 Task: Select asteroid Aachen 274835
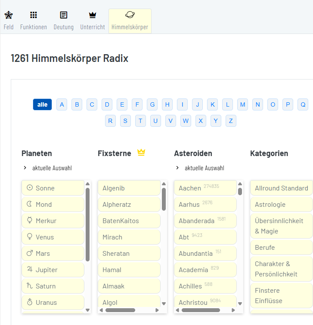point(205,188)
